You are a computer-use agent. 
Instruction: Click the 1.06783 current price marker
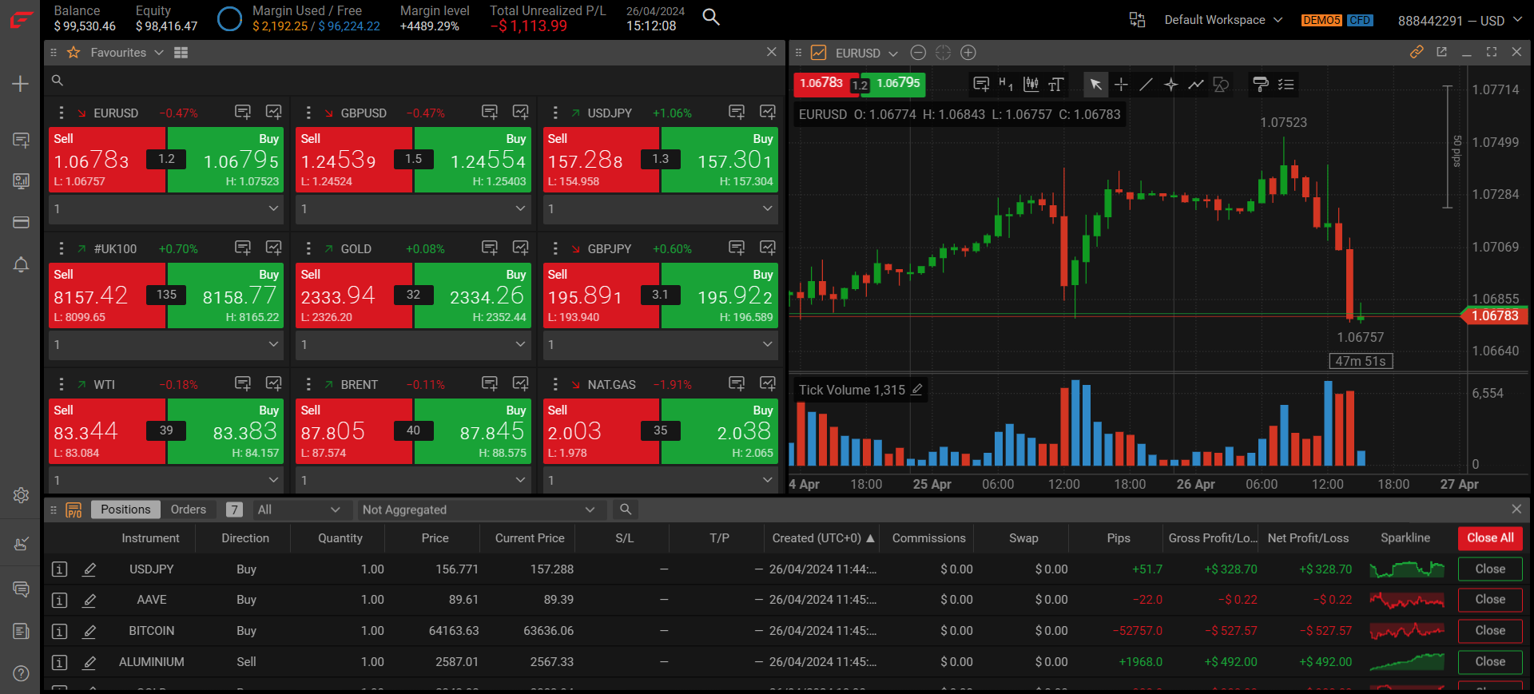[x=1494, y=315]
